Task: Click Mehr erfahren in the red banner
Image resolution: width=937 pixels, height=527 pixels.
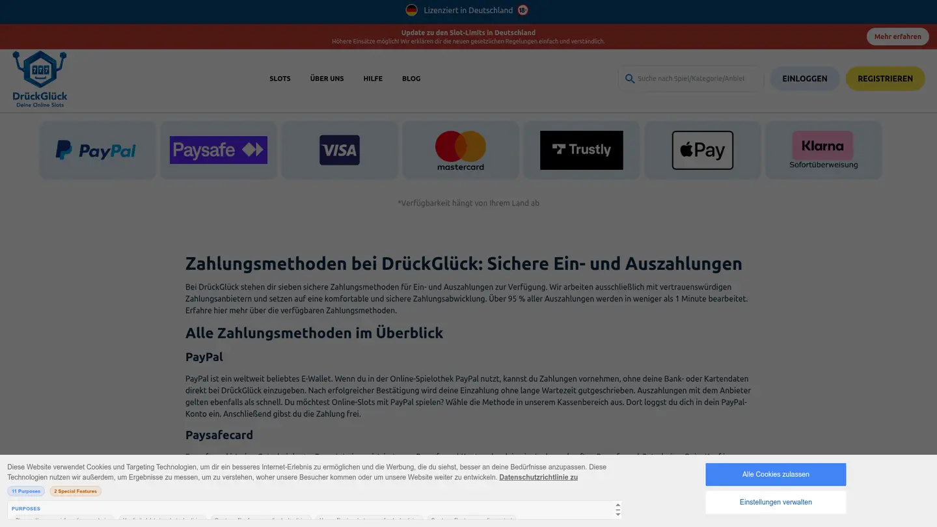Action: point(897,36)
